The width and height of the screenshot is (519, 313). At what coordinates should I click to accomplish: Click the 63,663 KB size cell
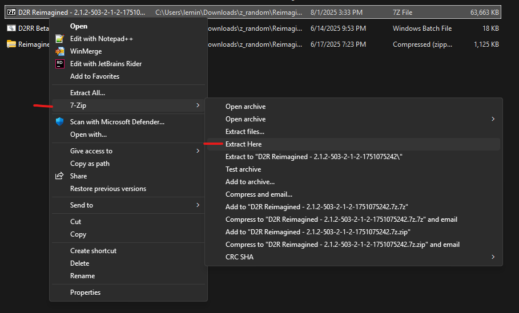click(485, 12)
